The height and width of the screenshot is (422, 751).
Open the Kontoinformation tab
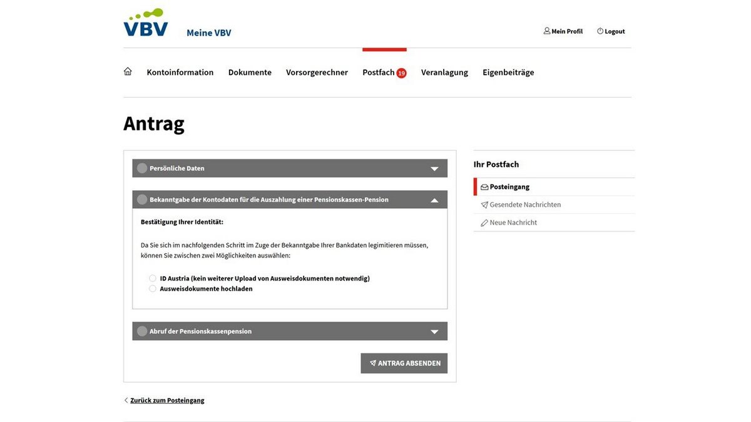(x=180, y=72)
